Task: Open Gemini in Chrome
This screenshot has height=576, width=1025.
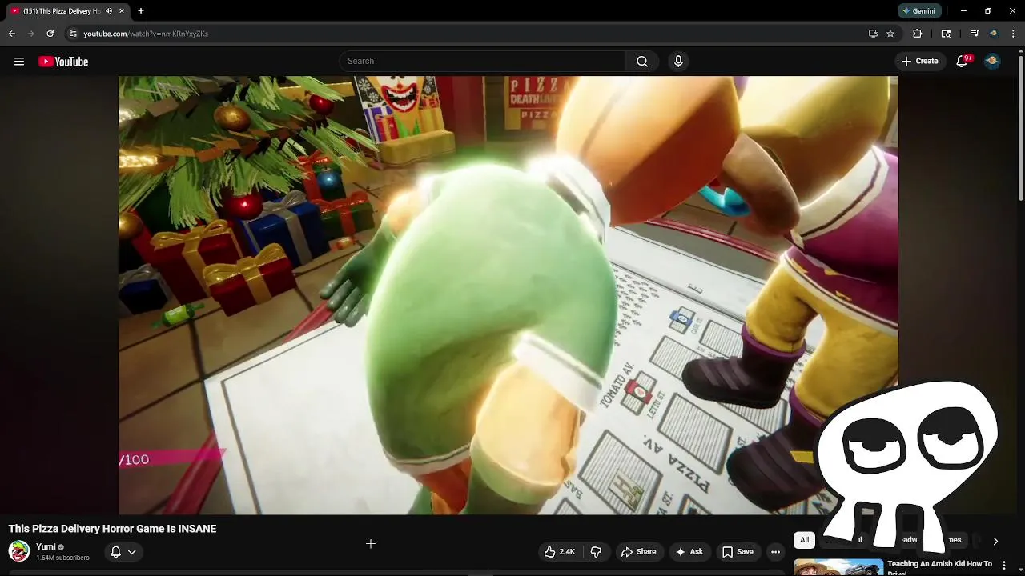Action: [919, 11]
